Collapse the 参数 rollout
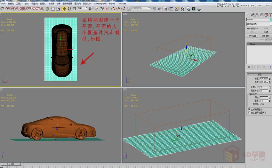 pyautogui.click(x=259, y=75)
